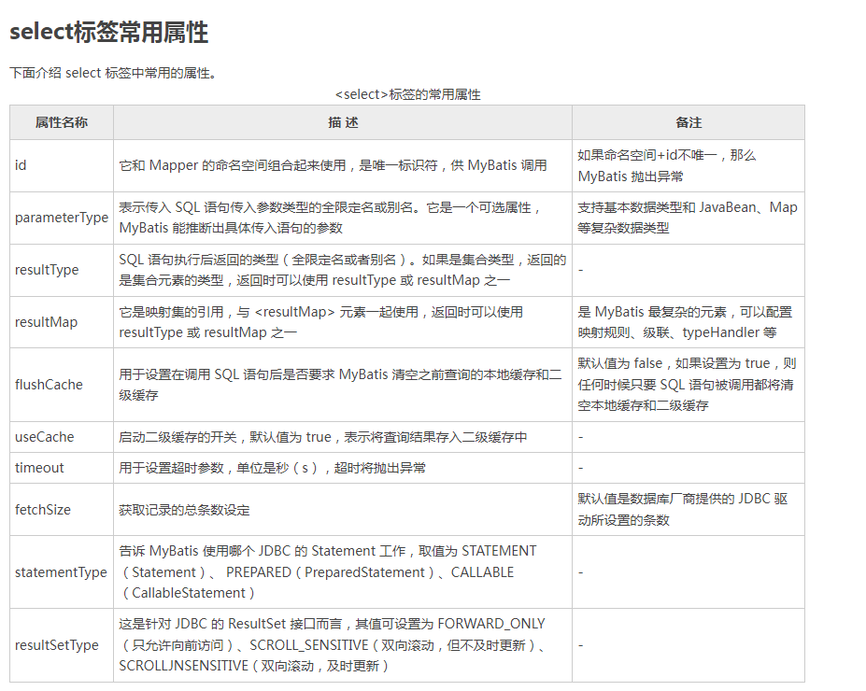This screenshot has height=691, width=866.
Task: Click the dash remark in the resultSetType row
Action: [x=580, y=645]
